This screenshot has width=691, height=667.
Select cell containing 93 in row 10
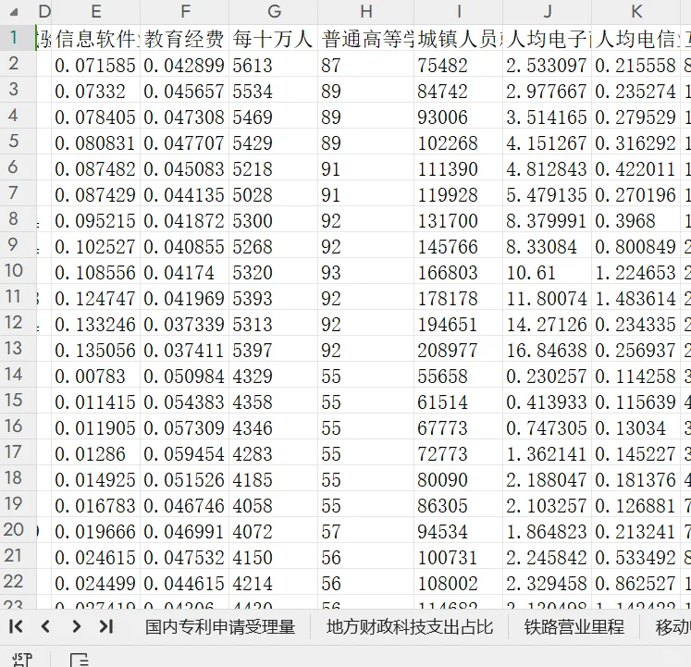[x=366, y=272]
